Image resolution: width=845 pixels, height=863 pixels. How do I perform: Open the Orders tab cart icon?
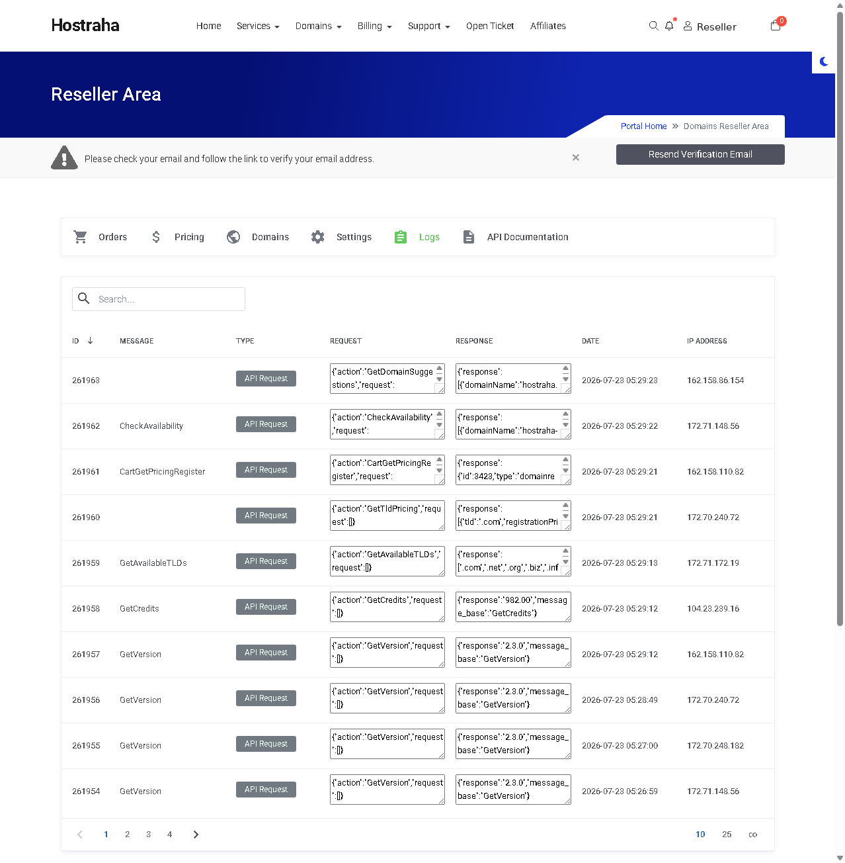click(81, 237)
